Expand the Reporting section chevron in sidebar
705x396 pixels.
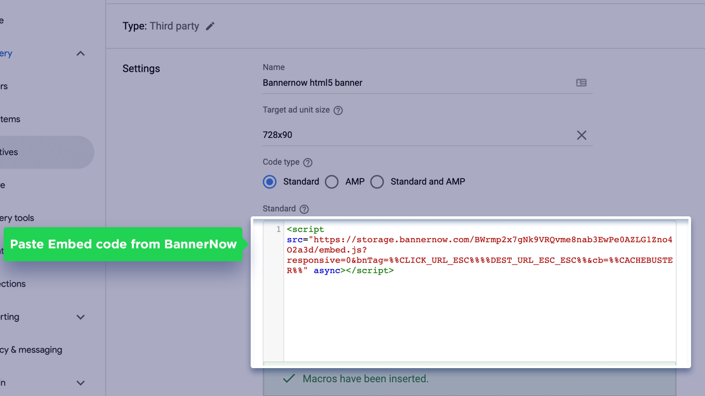tap(81, 317)
